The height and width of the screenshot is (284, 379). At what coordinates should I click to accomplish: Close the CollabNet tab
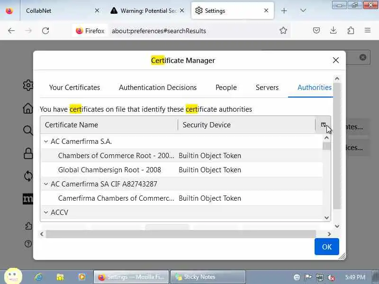click(x=97, y=10)
